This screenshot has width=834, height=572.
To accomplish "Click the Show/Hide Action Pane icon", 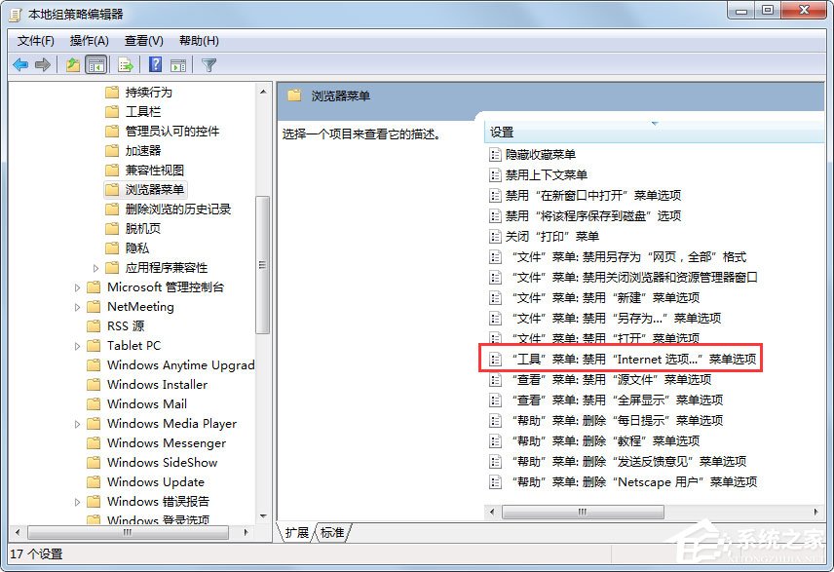I will click(178, 64).
